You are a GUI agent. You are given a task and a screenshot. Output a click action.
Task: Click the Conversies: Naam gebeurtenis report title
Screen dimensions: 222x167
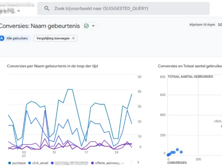coord(40,26)
